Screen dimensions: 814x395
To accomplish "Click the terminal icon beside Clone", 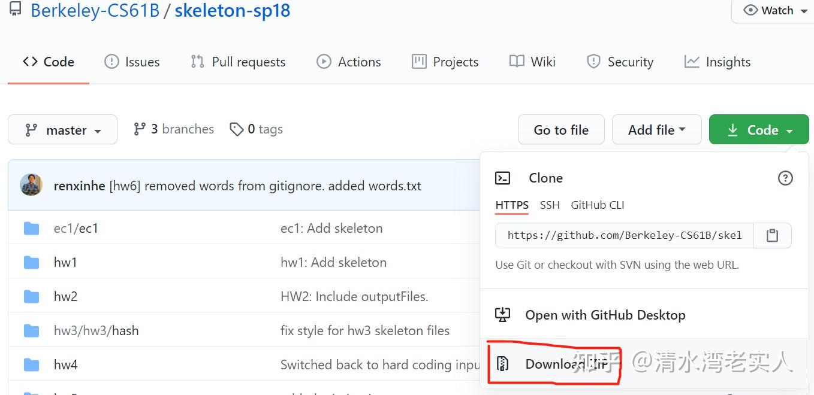I will [502, 178].
